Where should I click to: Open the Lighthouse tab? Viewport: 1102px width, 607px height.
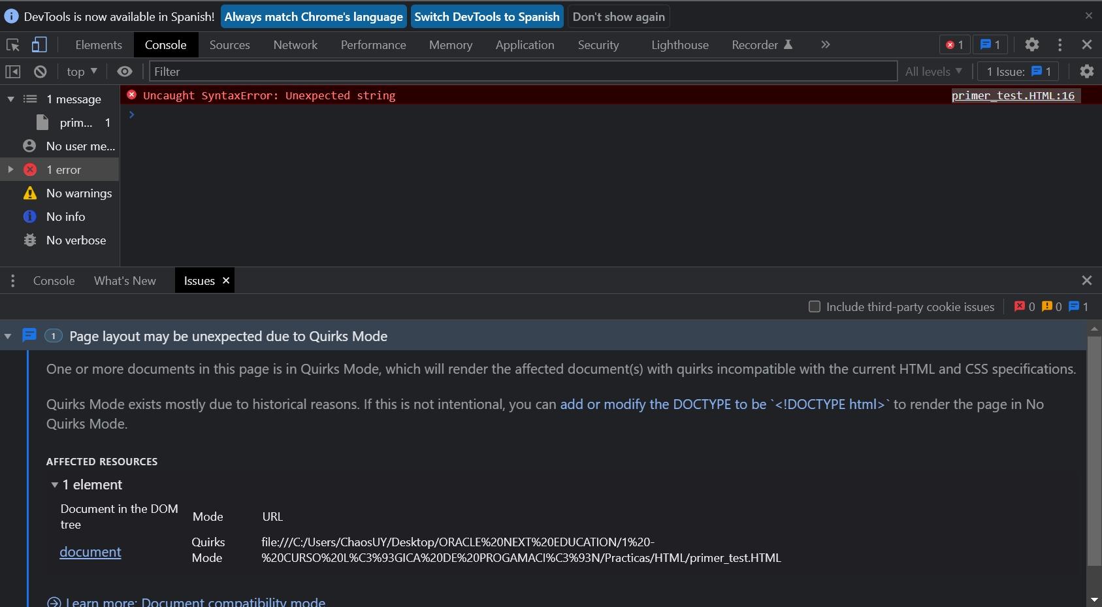click(x=679, y=44)
